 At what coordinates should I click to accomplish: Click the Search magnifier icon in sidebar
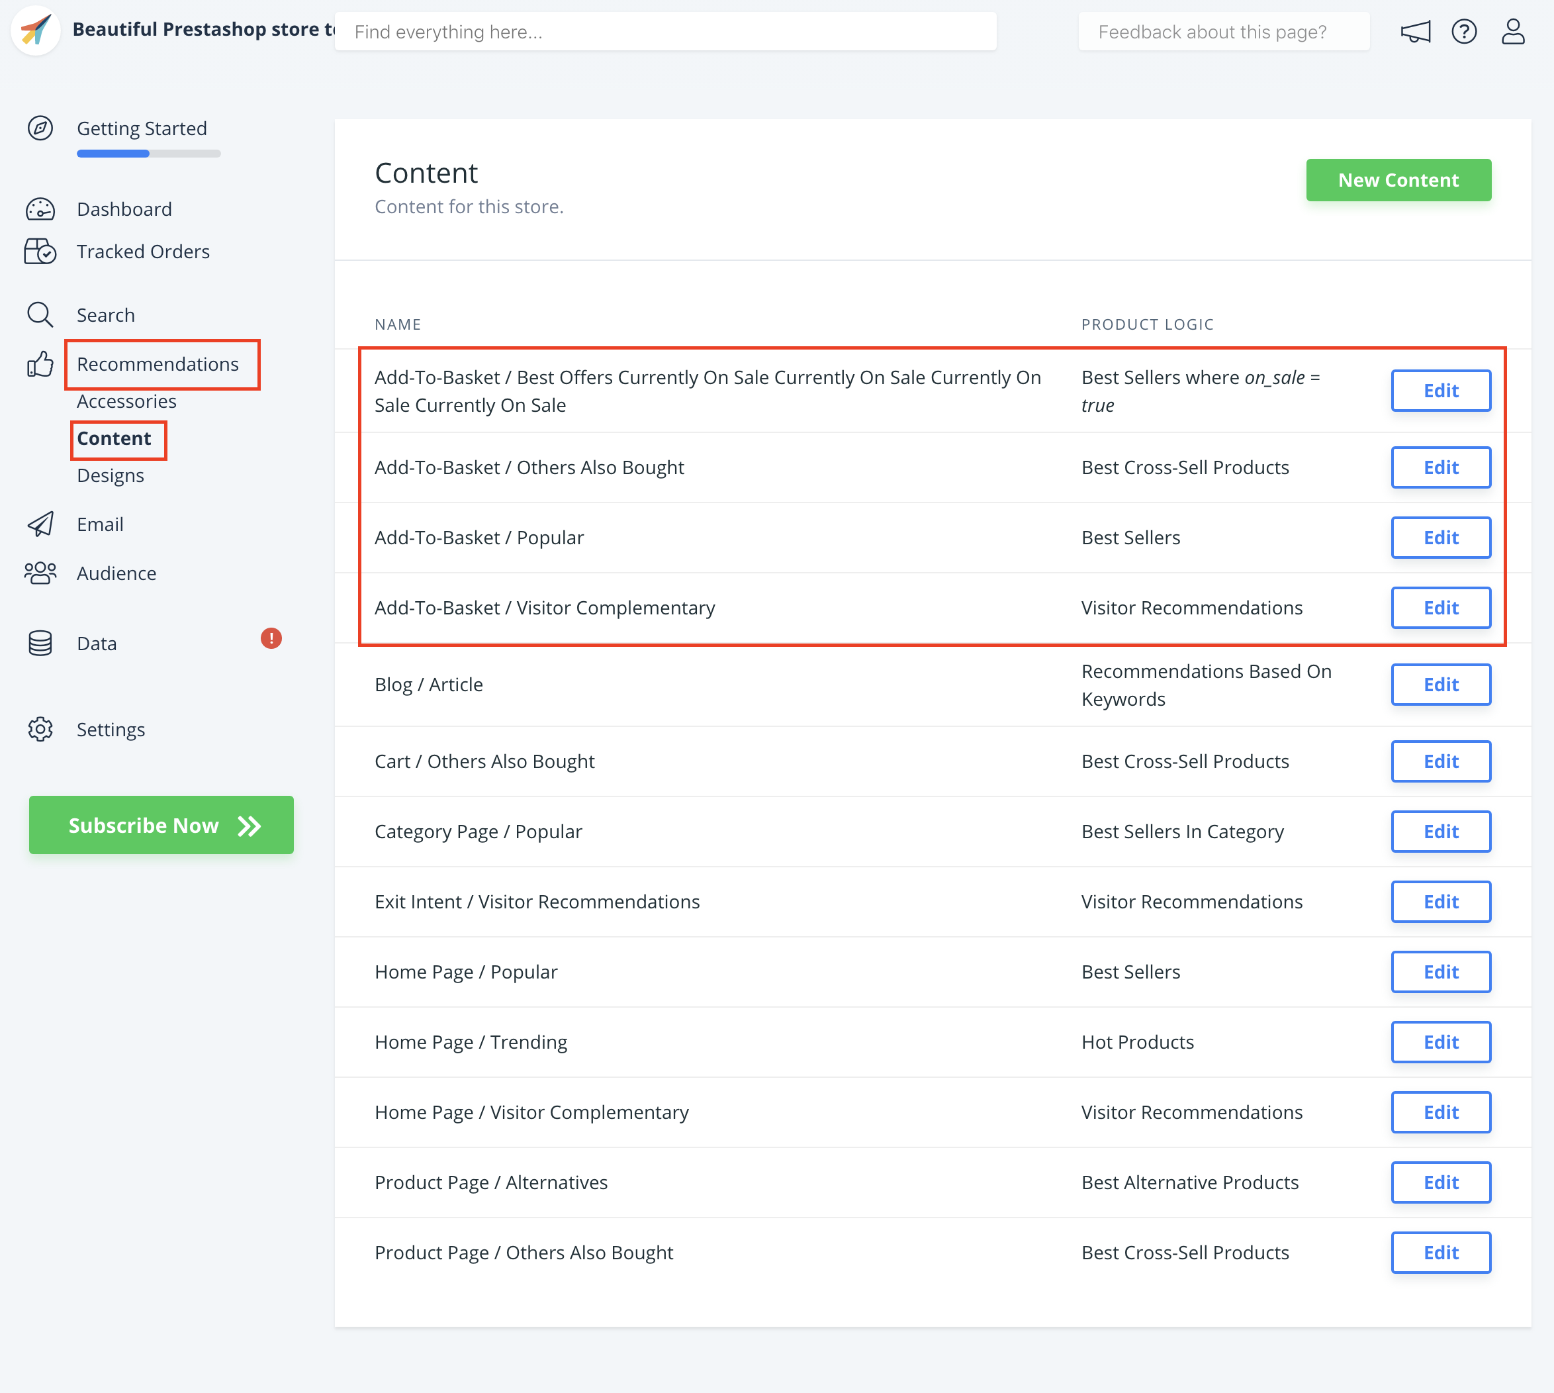40,314
